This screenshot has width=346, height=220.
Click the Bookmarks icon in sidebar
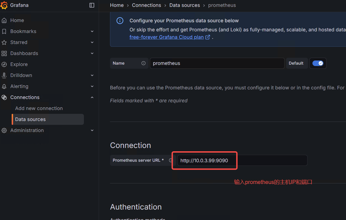pos(4,31)
